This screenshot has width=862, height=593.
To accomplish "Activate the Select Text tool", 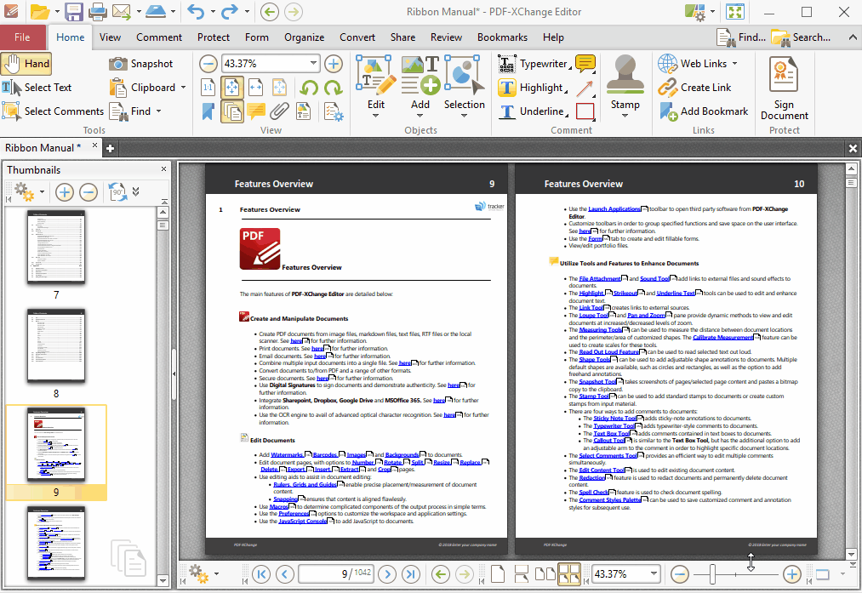I will pos(37,88).
